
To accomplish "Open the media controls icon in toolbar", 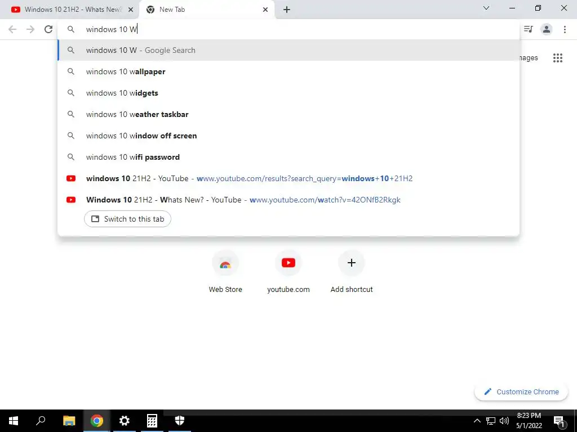I will tap(529, 29).
